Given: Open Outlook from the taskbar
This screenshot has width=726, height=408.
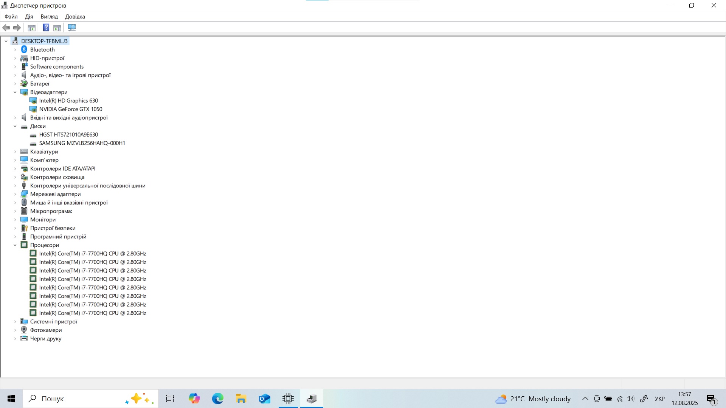Looking at the screenshot, I should click(265, 399).
